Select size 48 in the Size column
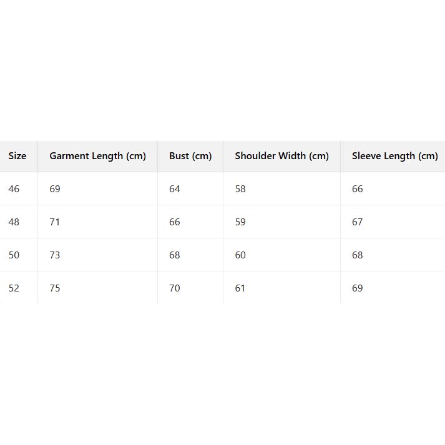Screen dimensions: 445x445 click(14, 222)
